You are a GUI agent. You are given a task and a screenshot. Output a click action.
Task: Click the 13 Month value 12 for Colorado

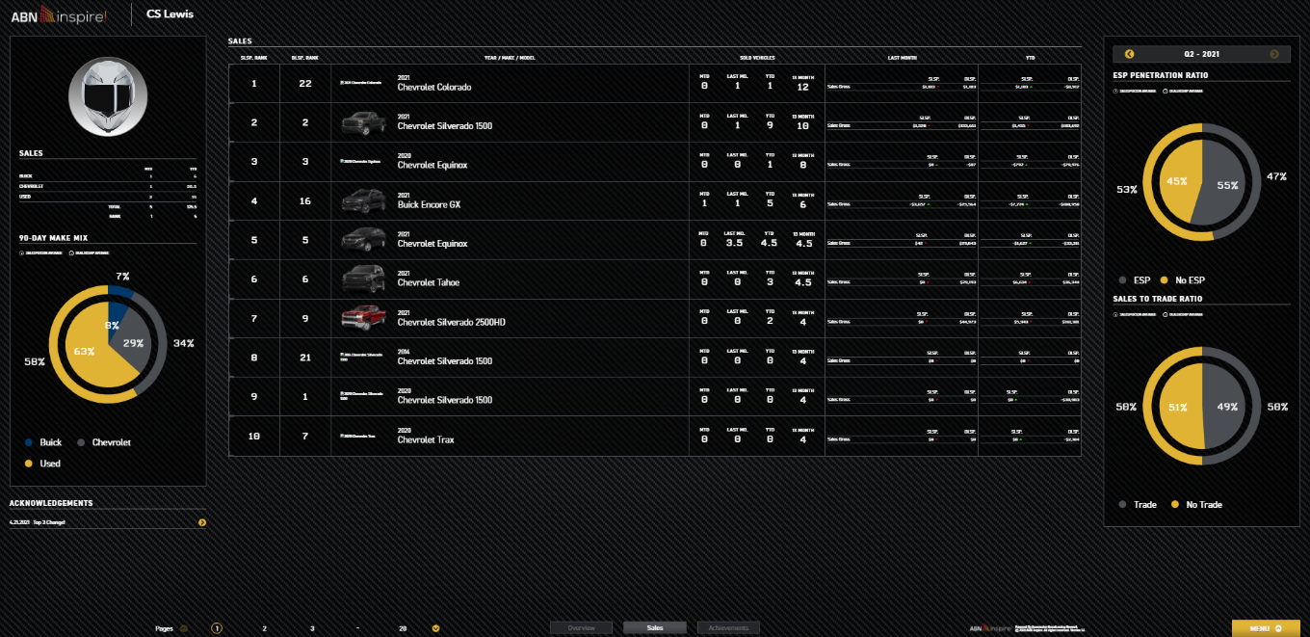tap(802, 88)
